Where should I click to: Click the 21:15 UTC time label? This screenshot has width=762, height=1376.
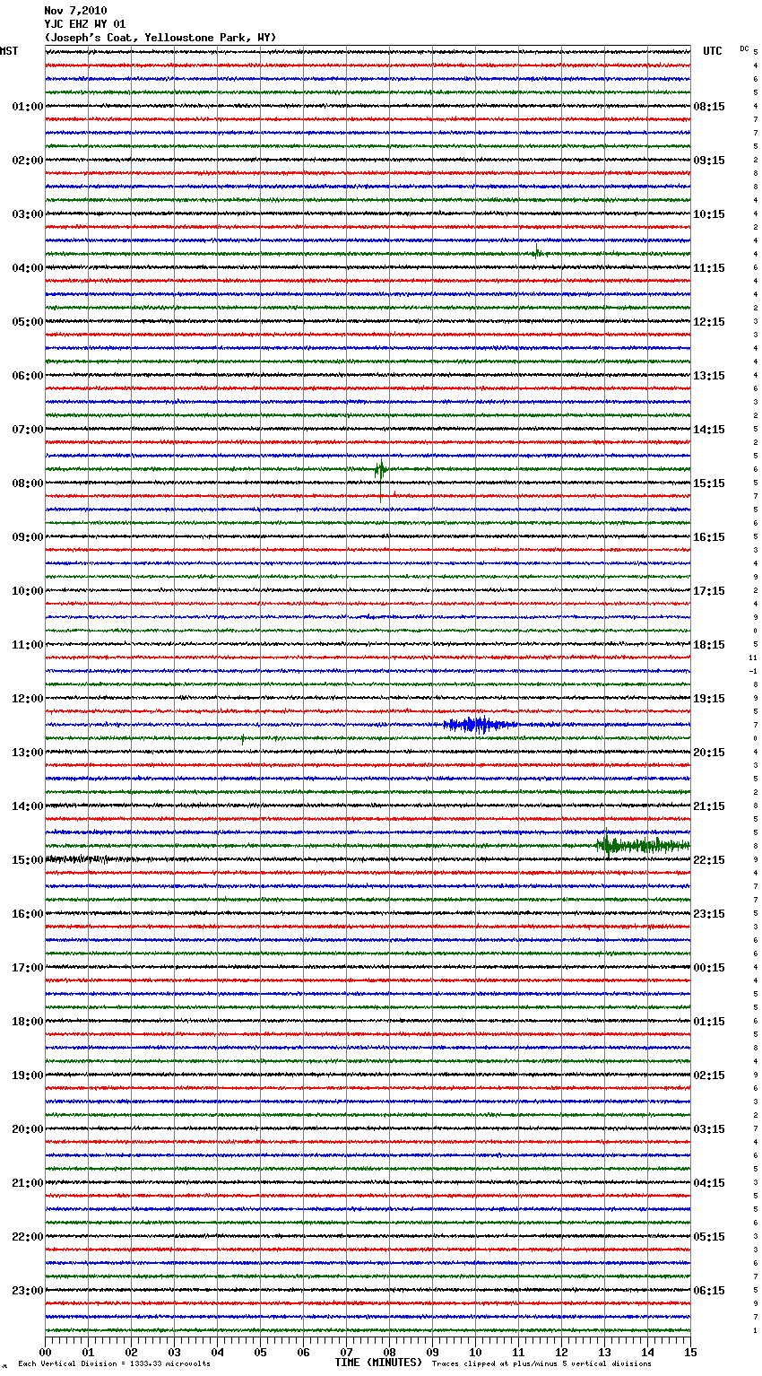point(709,806)
